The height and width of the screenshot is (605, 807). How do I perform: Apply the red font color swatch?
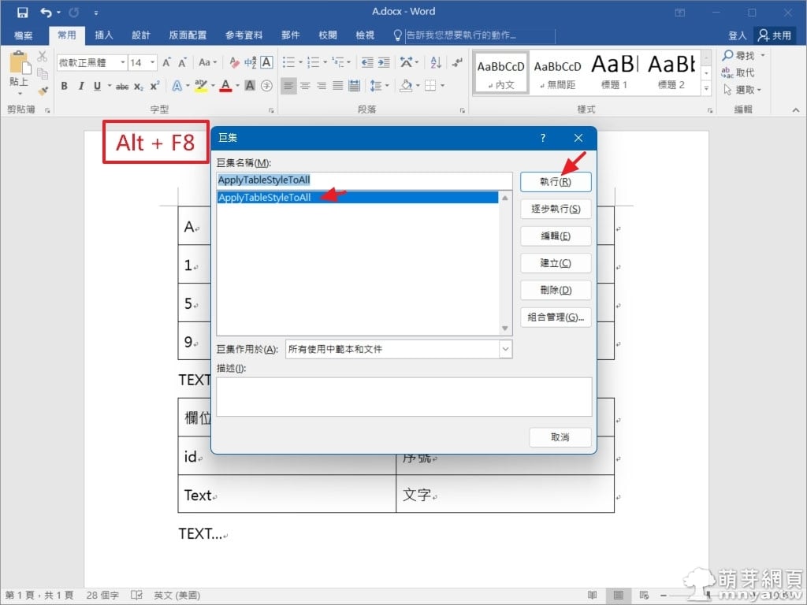click(x=225, y=86)
